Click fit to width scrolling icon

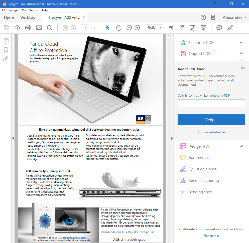(171, 28)
